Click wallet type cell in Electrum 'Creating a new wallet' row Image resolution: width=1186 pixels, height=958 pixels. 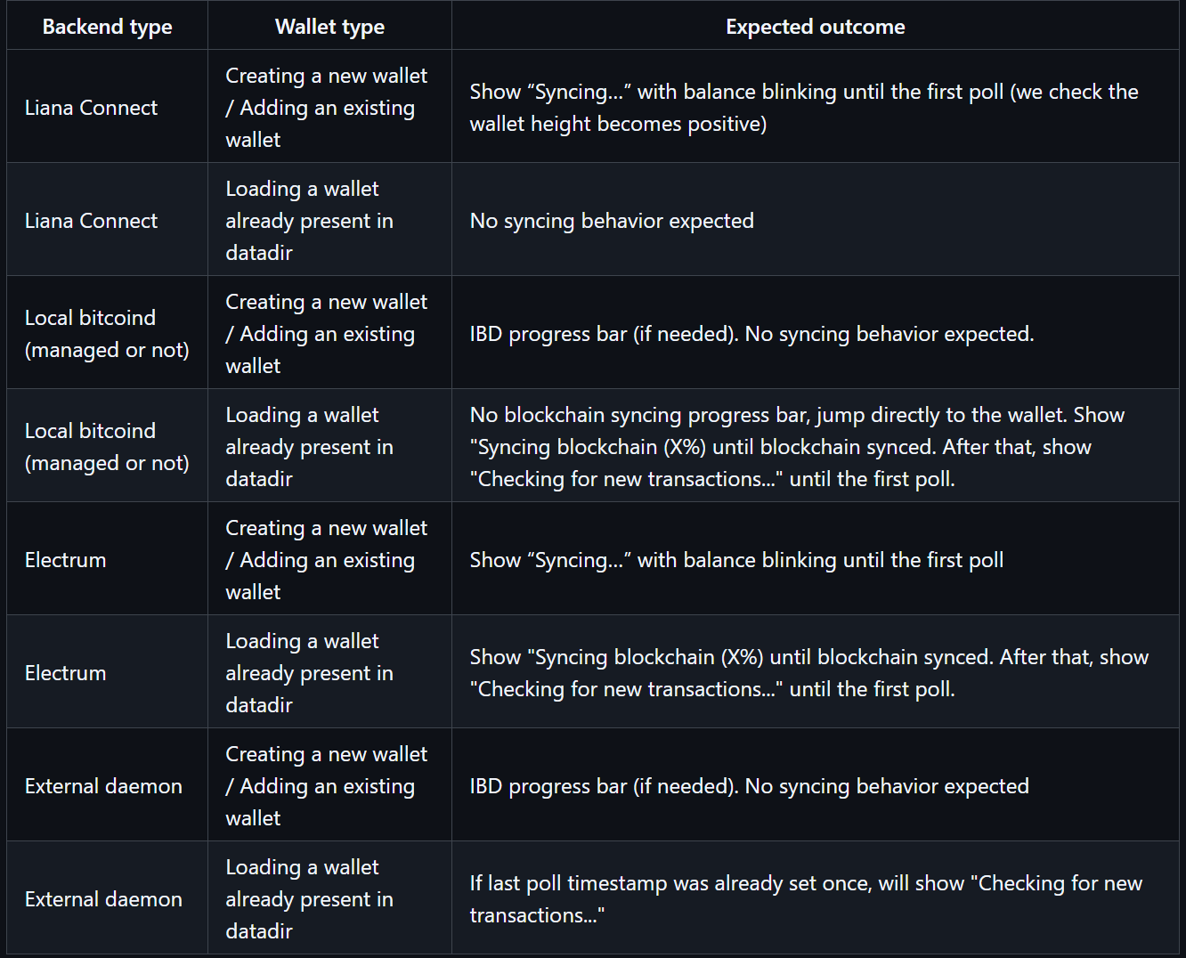pyautogui.click(x=329, y=559)
